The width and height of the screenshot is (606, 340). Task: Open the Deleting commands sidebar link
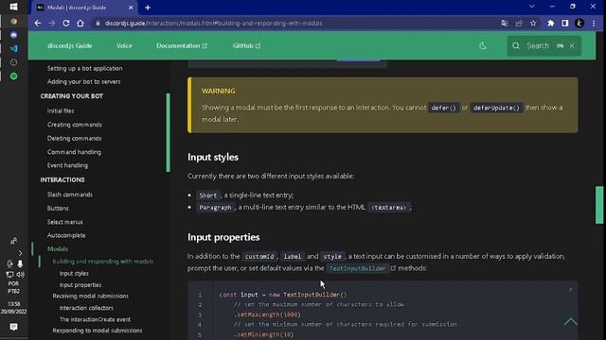click(x=74, y=139)
